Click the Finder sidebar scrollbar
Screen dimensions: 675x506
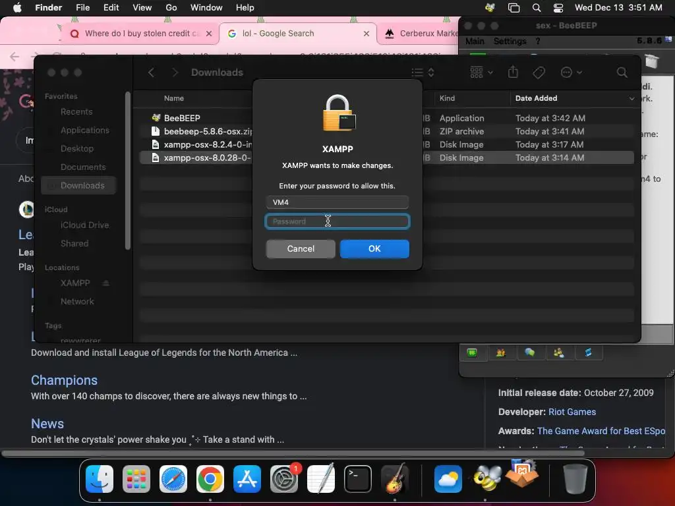click(x=127, y=171)
